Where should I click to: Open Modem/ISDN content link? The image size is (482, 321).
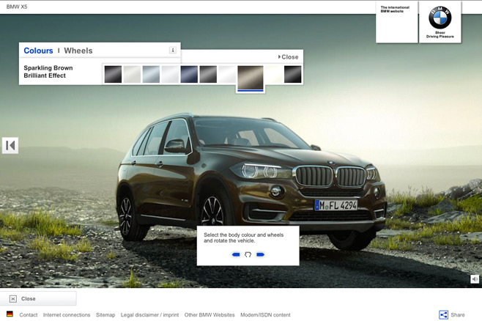point(265,315)
